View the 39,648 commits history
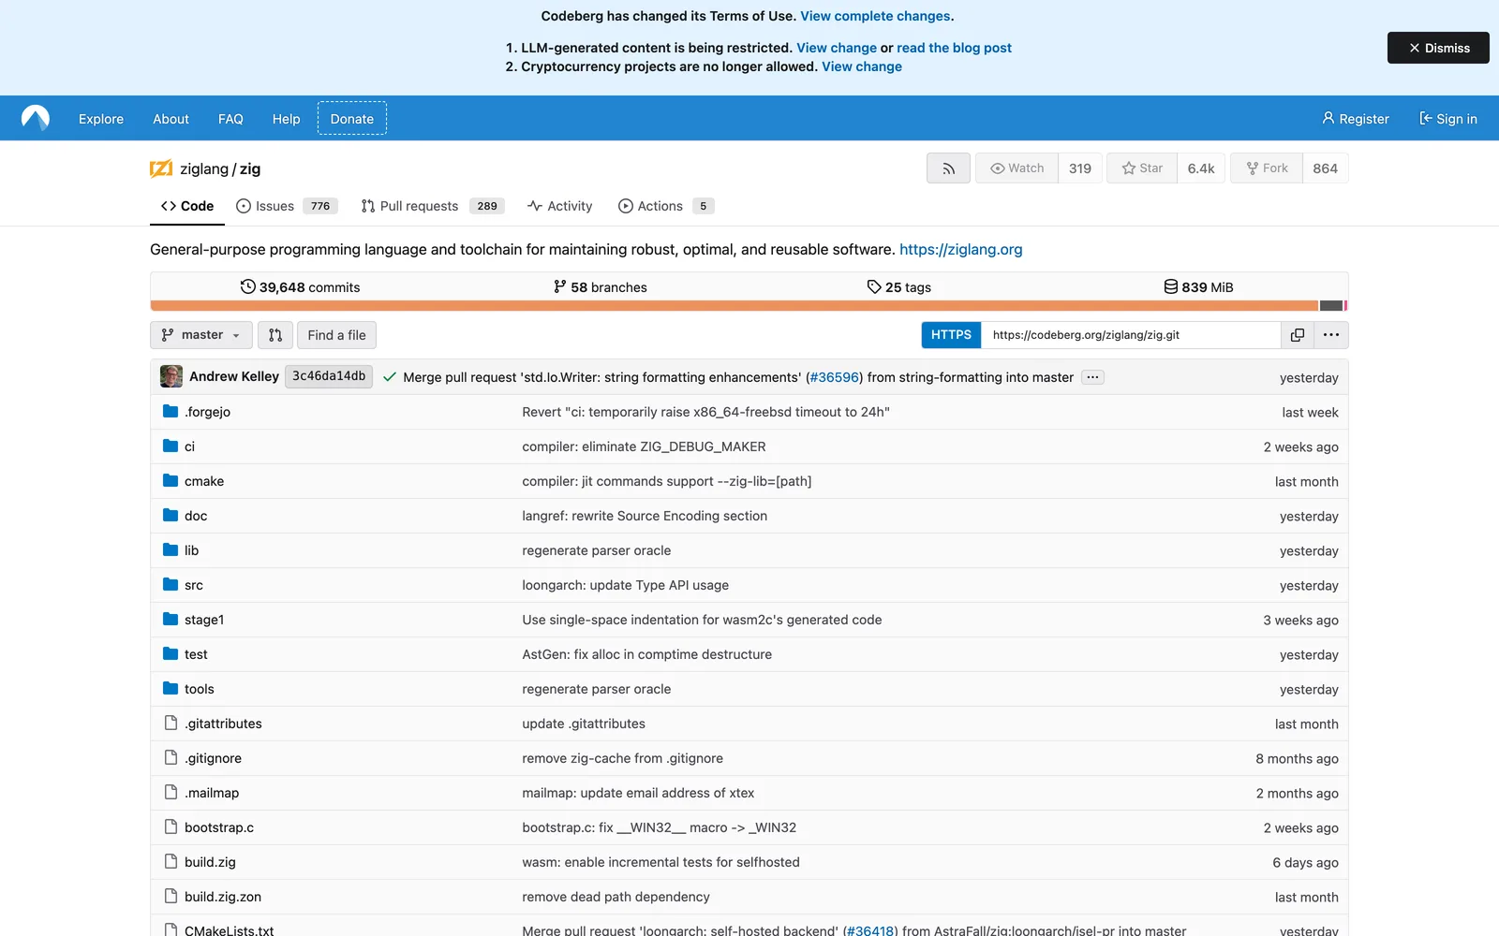Image resolution: width=1499 pixels, height=936 pixels. tap(300, 286)
